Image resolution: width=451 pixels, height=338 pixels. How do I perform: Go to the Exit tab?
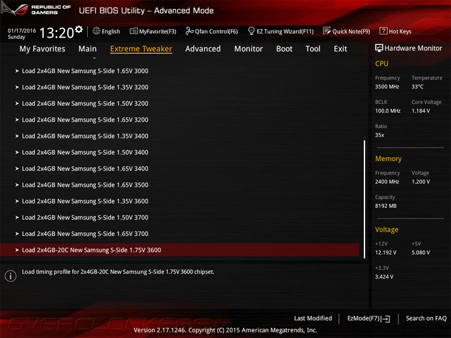(x=341, y=49)
